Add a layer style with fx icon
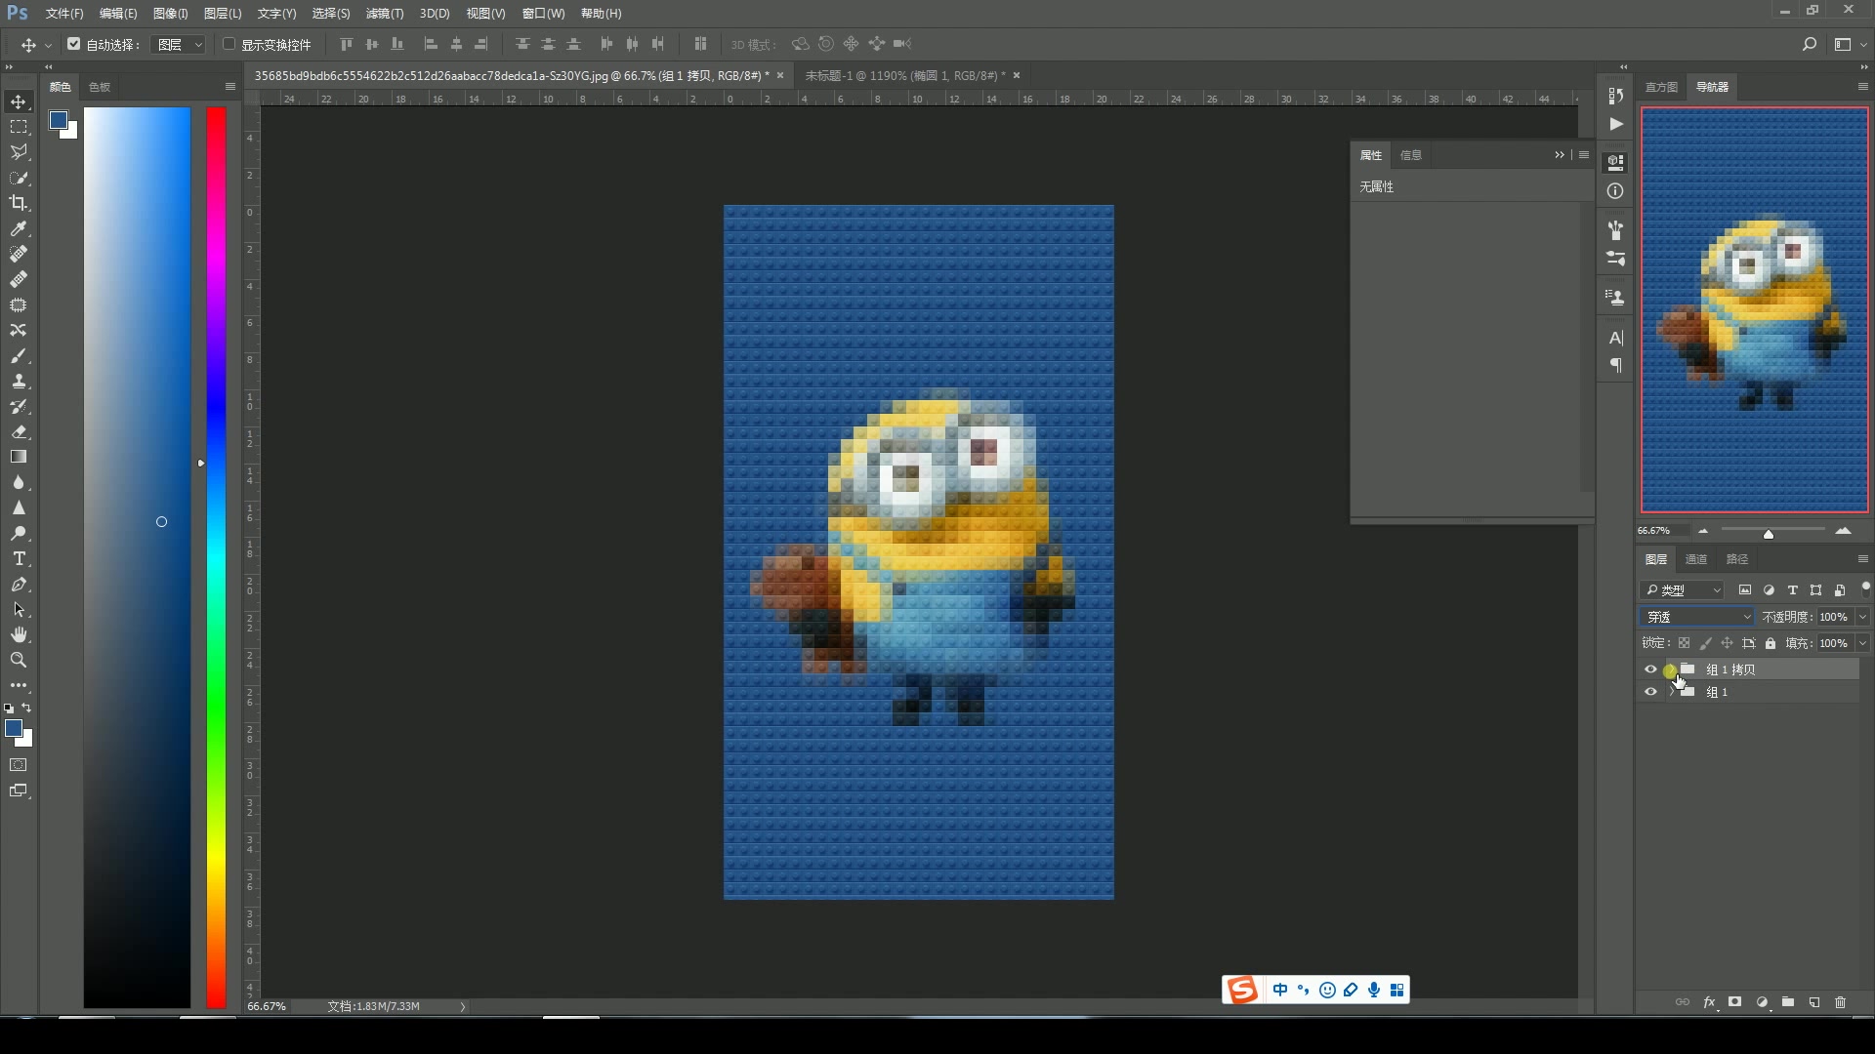This screenshot has height=1054, width=1875. tap(1709, 1002)
